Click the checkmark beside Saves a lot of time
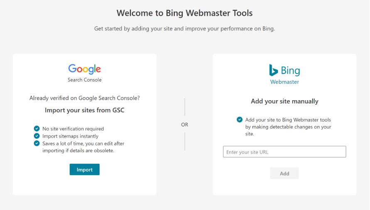The height and width of the screenshot is (210, 370). point(37,143)
